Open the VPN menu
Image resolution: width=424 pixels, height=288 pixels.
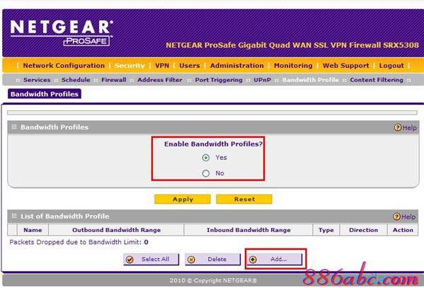point(162,65)
